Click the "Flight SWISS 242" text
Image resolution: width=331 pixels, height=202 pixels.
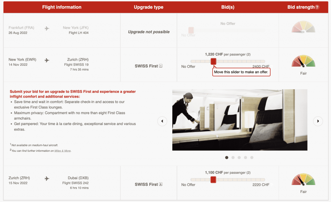pyautogui.click(x=75, y=183)
